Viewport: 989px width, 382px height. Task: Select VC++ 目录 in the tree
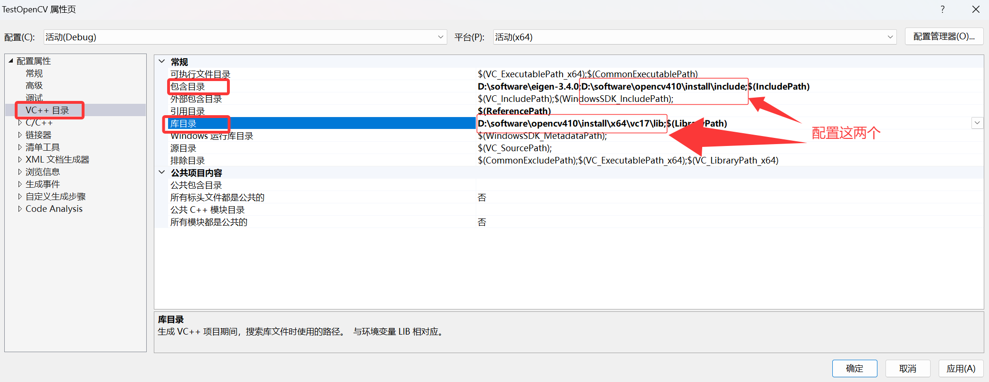47,110
